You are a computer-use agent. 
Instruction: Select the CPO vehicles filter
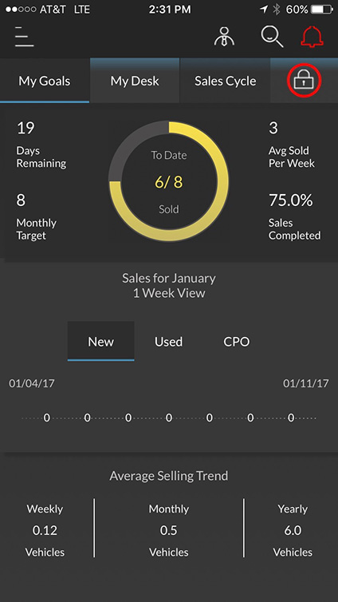pos(237,341)
